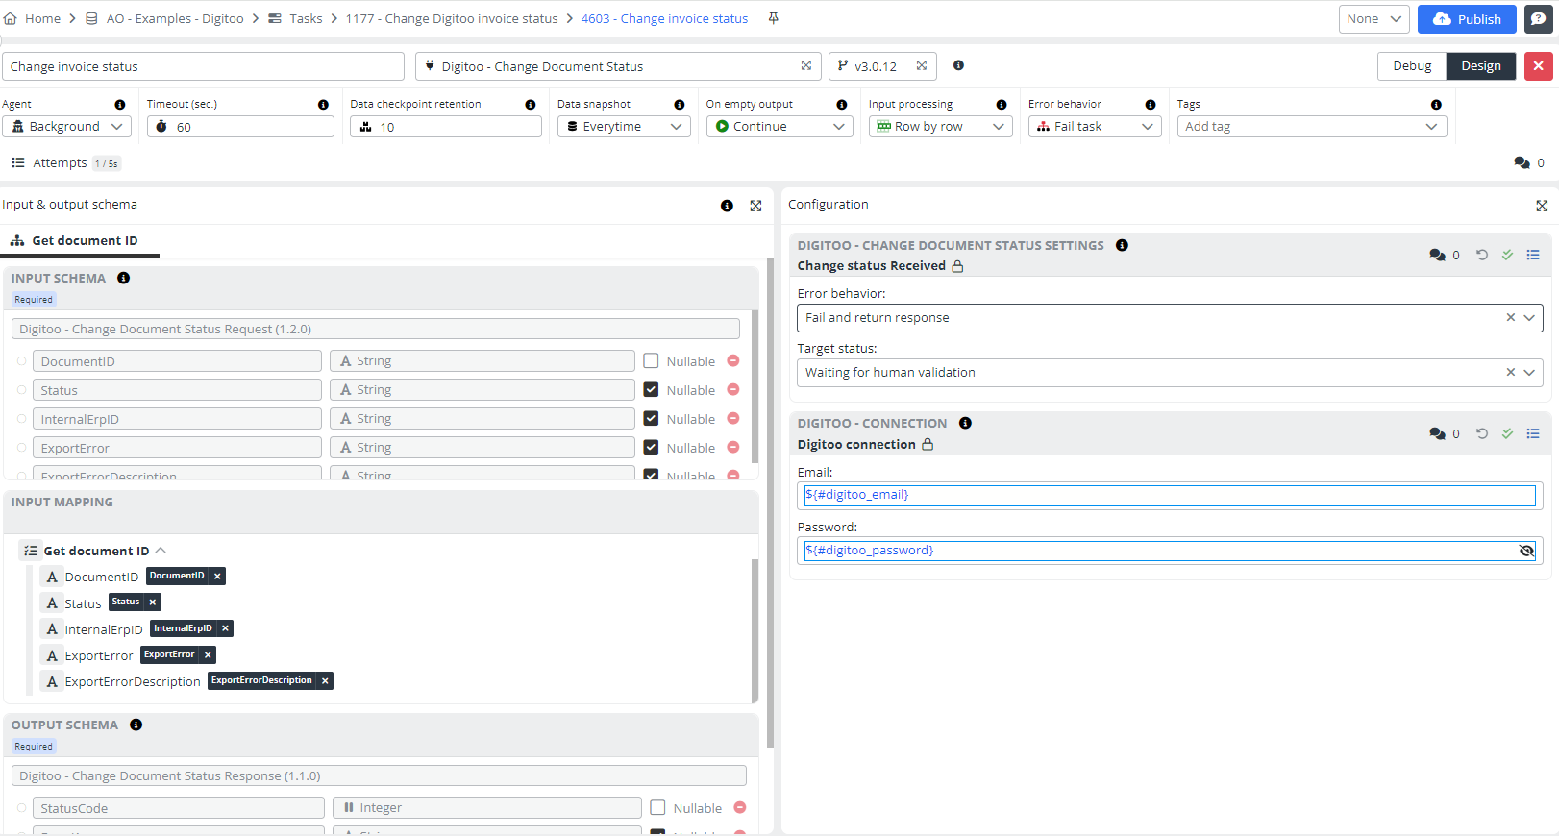
Task: Open the Target status dropdown
Action: [x=1529, y=373]
